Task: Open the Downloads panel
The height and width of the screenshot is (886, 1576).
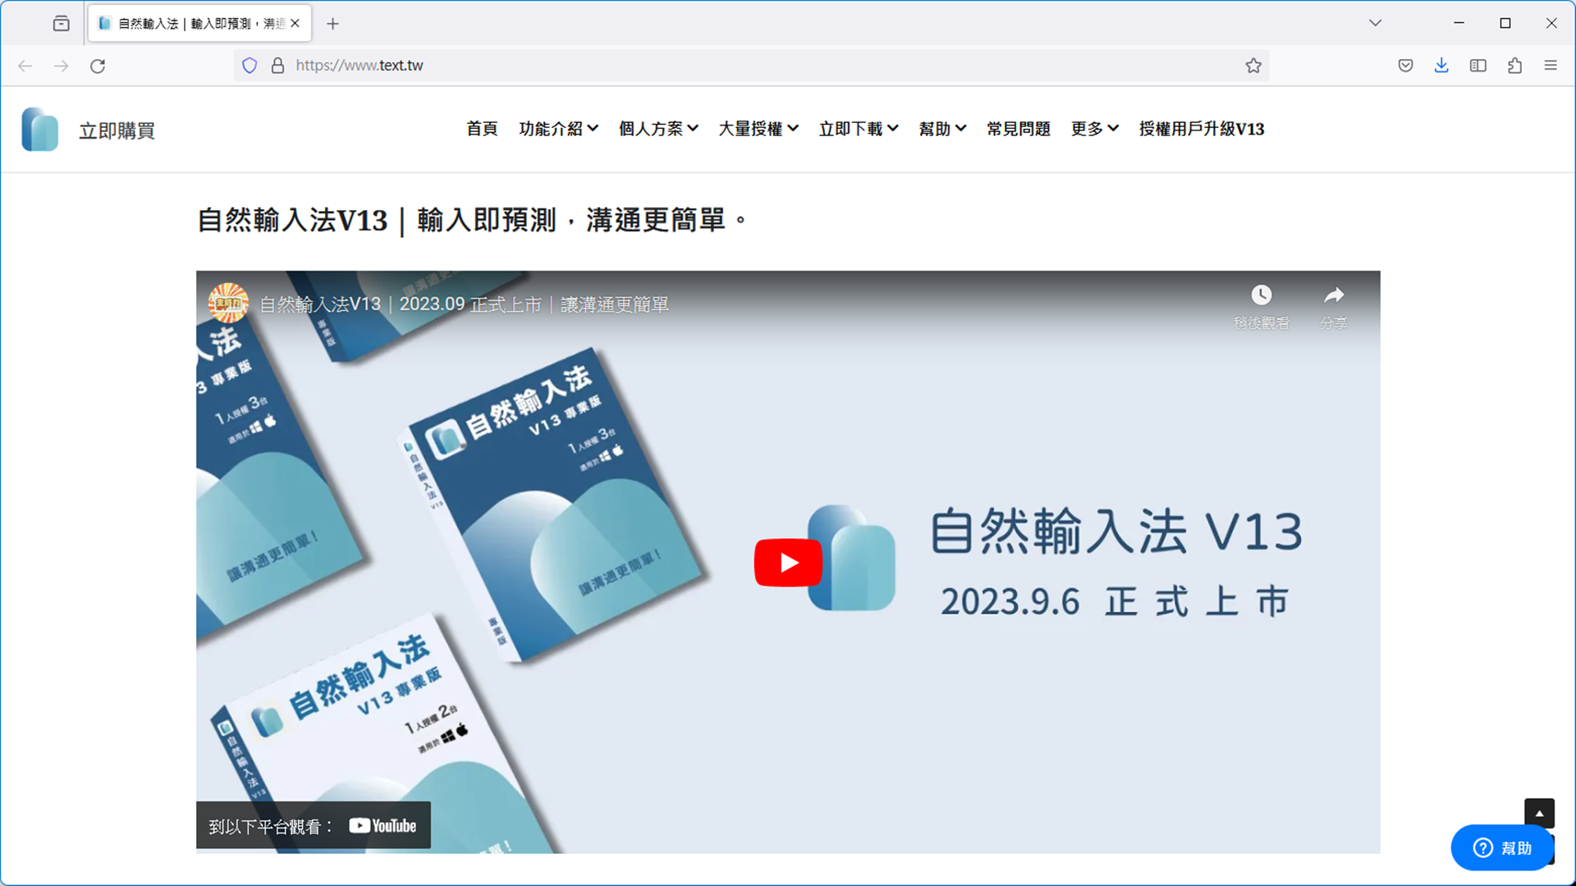Action: (1441, 66)
